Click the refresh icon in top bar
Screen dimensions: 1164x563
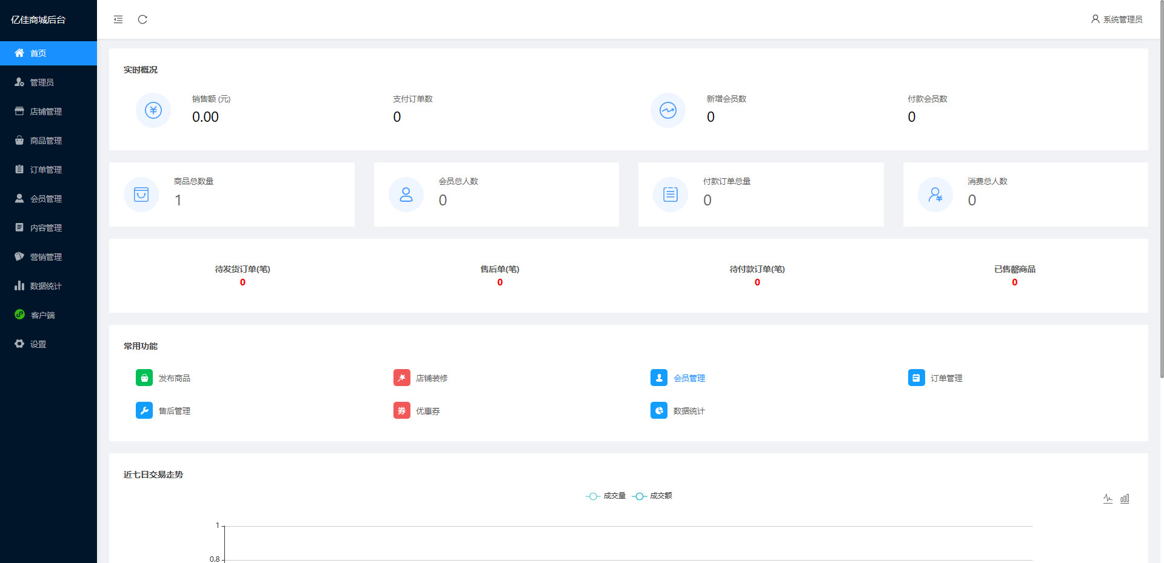click(x=142, y=19)
